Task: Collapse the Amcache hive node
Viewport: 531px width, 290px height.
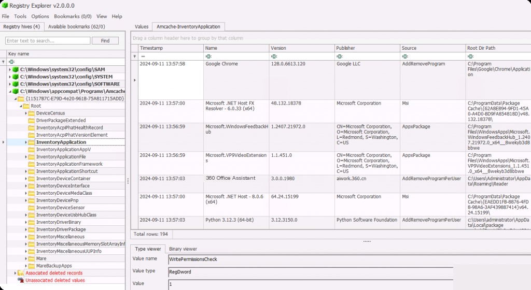Action: tap(10, 91)
